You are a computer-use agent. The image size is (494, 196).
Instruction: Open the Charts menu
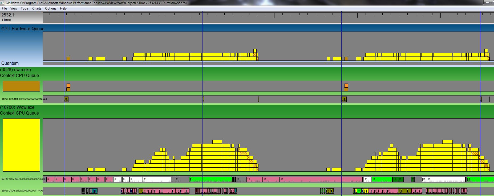pos(37,8)
